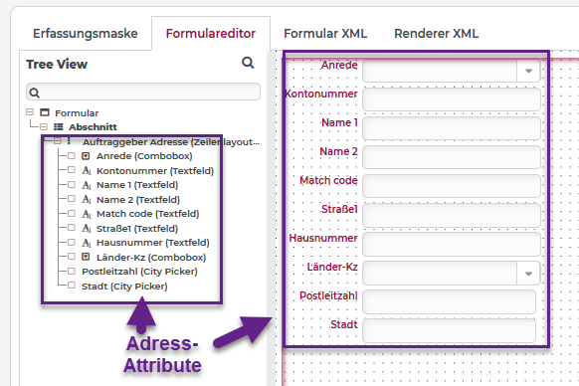Click the Tree View search magnifier icon
Image resolution: width=579 pixels, height=386 pixels.
pyautogui.click(x=248, y=63)
